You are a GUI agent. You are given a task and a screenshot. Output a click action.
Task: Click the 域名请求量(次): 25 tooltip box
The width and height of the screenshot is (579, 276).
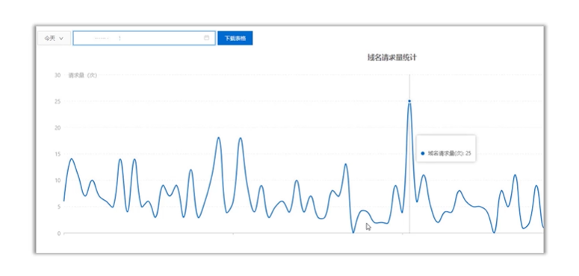point(446,148)
